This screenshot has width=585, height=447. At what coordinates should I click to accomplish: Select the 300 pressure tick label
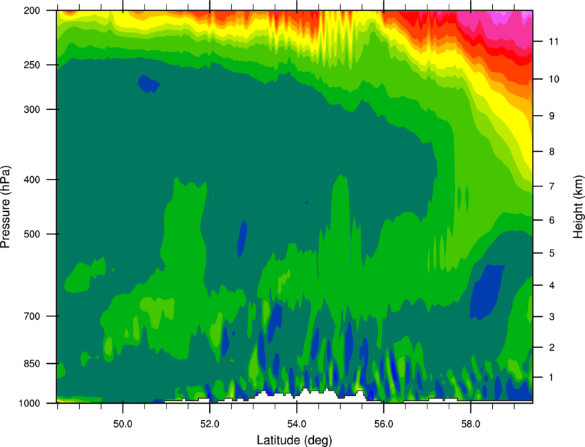click(x=32, y=109)
